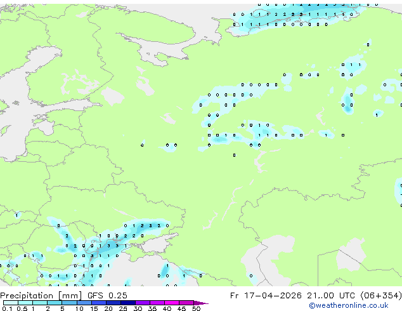This screenshot has height=311, width=402.
Task: Click the '50' legend scale label
Action: [196, 308]
